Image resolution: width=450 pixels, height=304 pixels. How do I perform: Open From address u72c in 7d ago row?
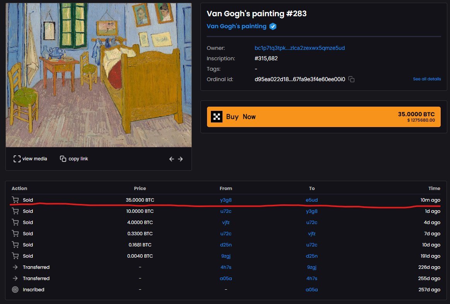[x=226, y=234]
